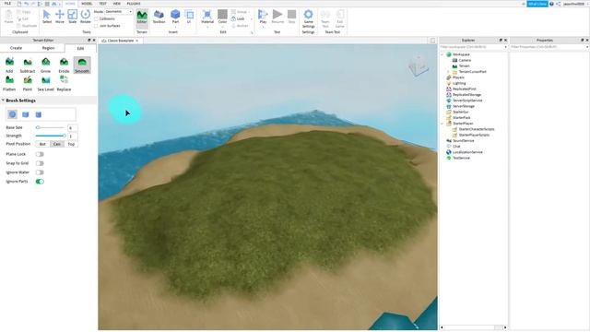Screen dimensions: 590x332
Task: Choose the Erode terrain tool
Action: 64,65
